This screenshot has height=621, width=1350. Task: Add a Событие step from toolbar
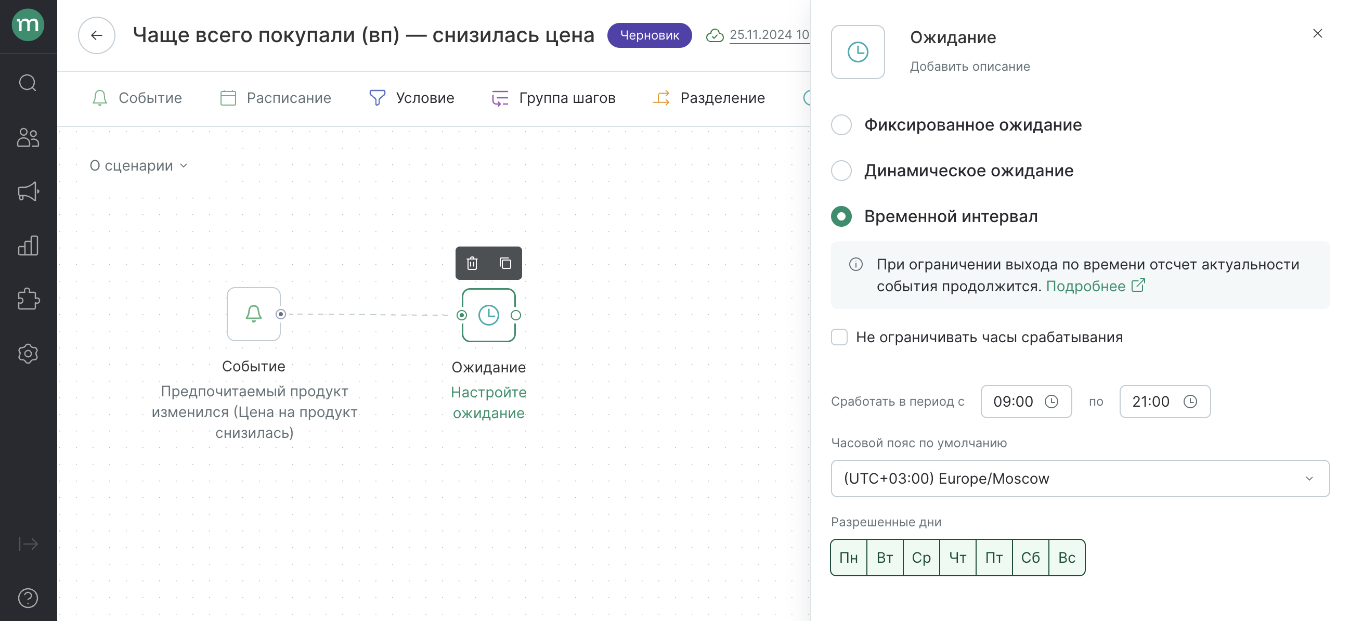tap(137, 98)
